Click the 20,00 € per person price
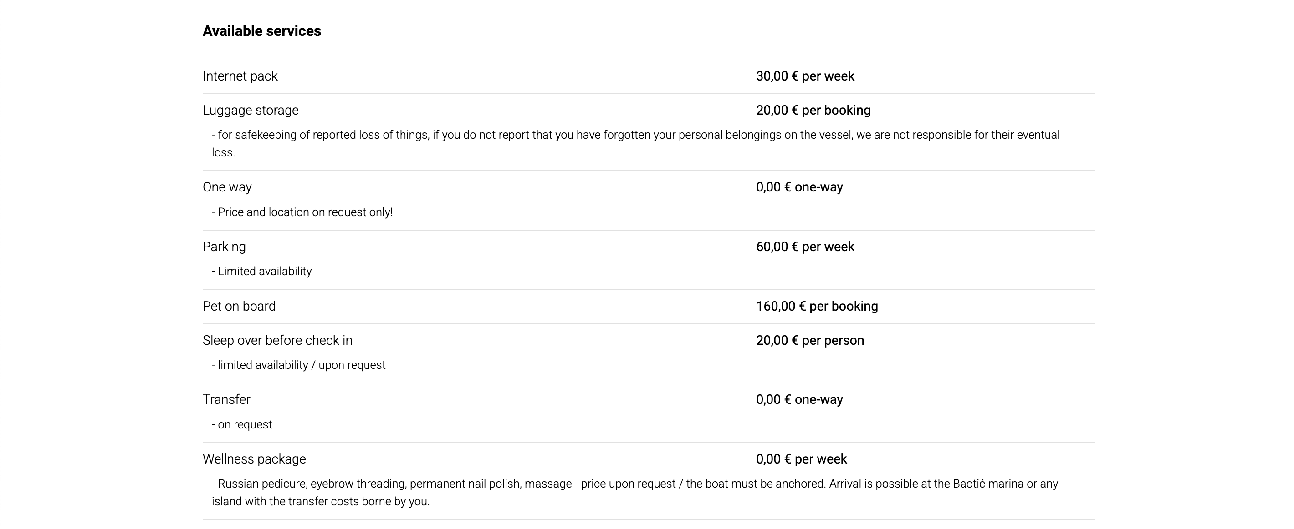 (x=810, y=341)
